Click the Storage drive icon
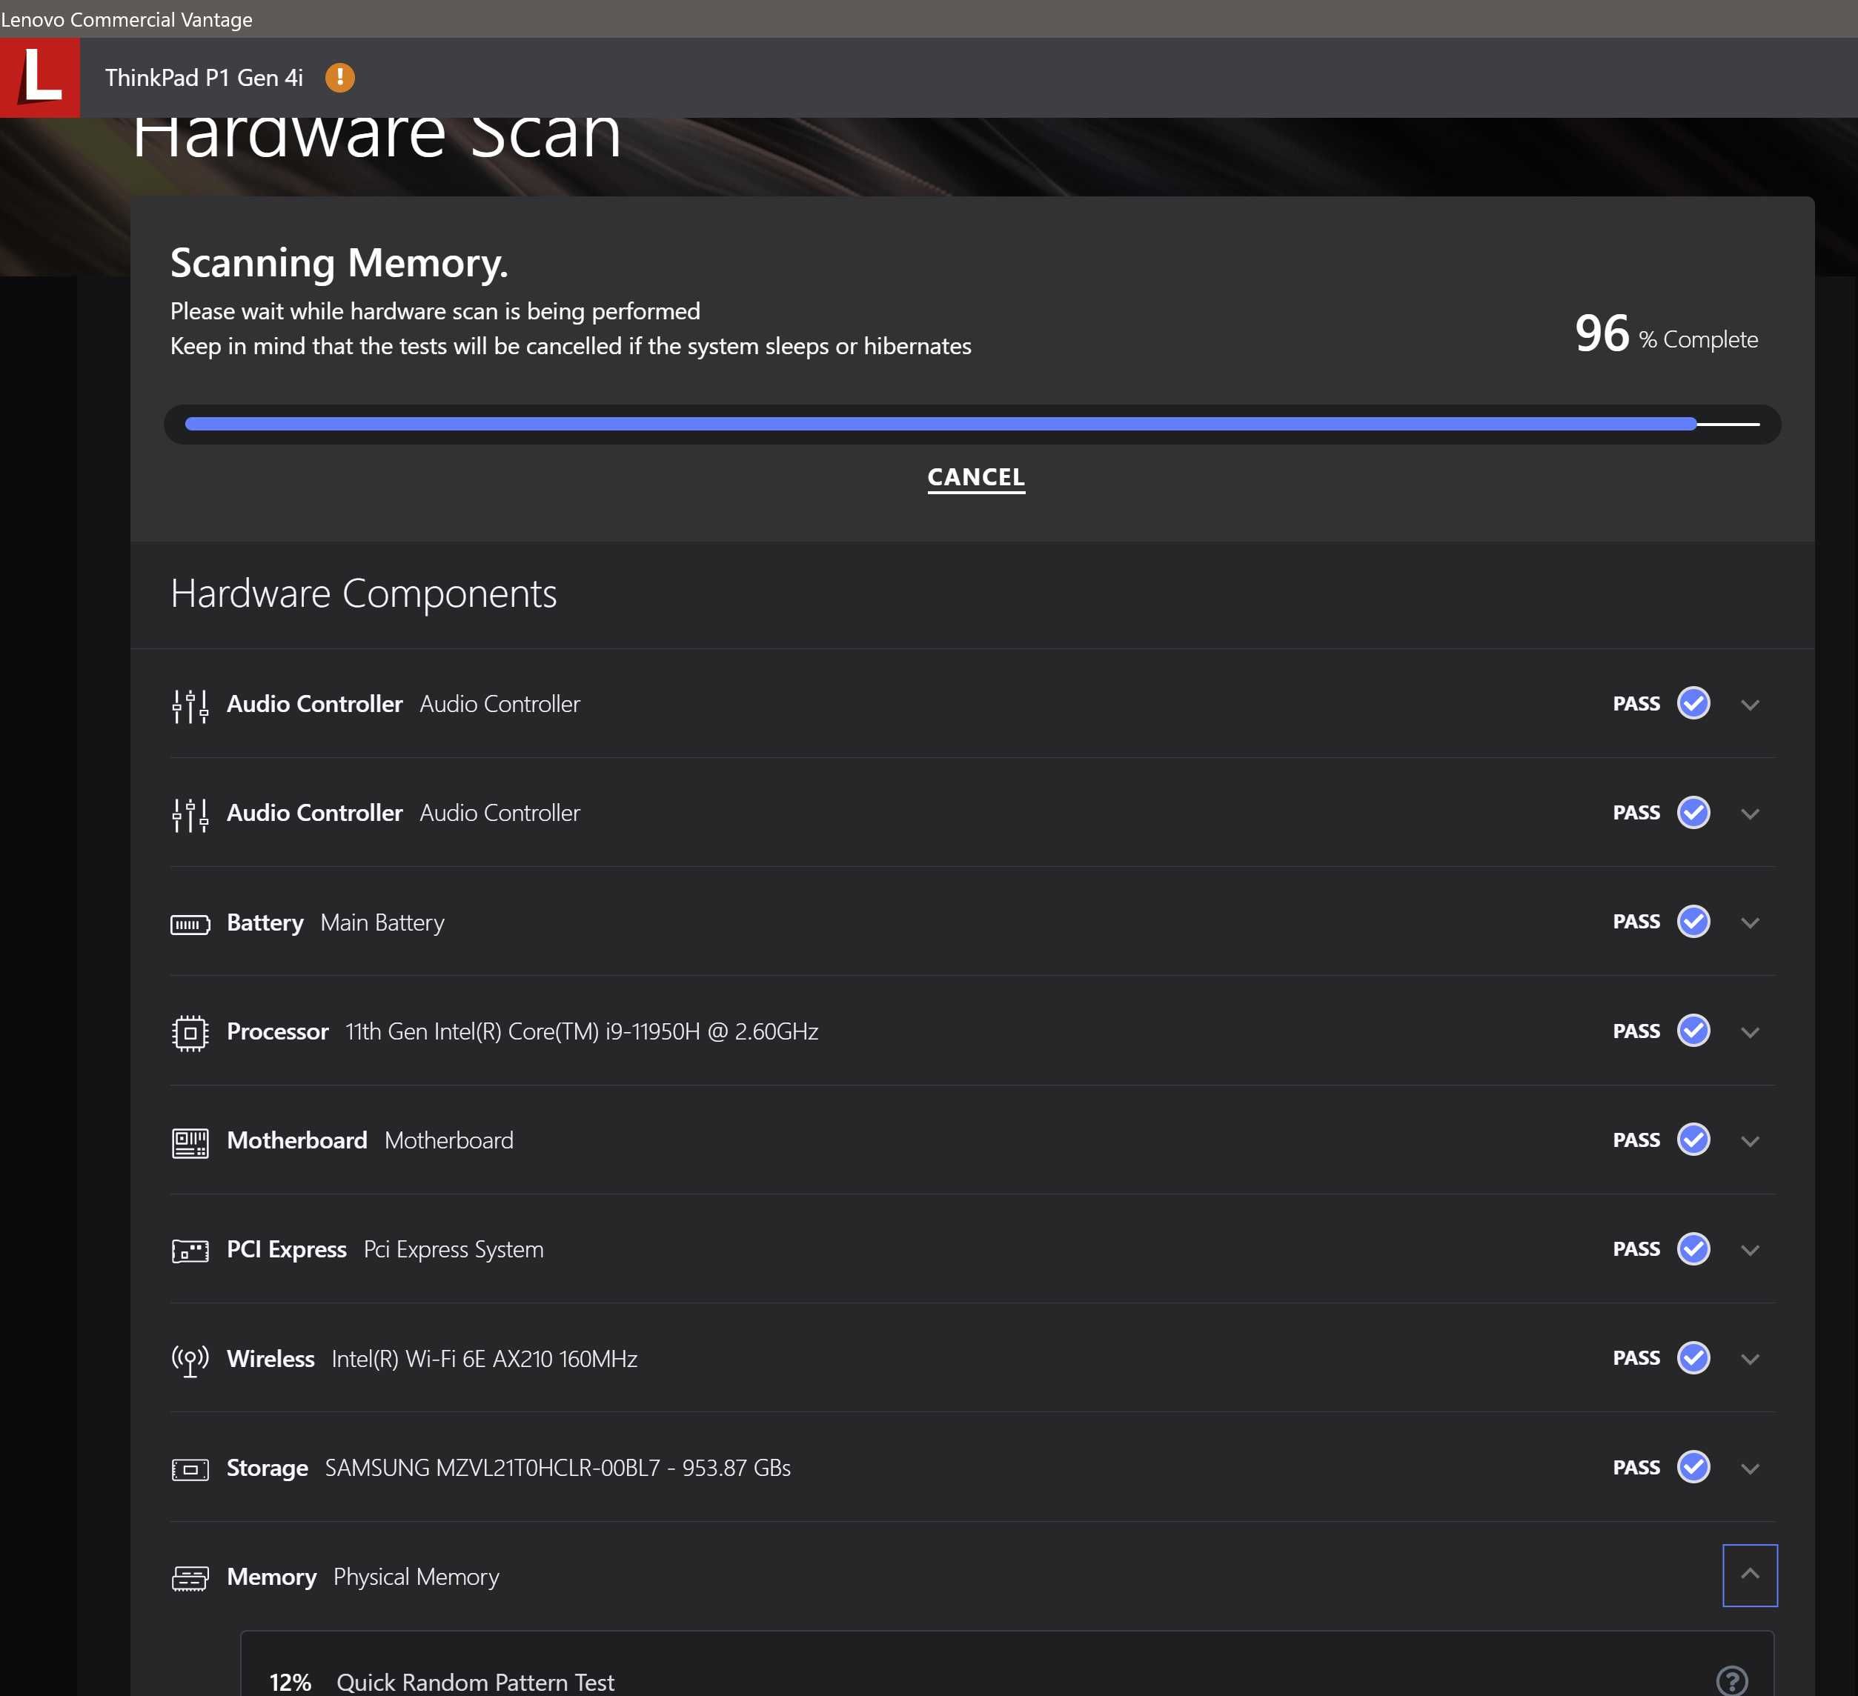This screenshot has height=1696, width=1858. (x=190, y=1469)
